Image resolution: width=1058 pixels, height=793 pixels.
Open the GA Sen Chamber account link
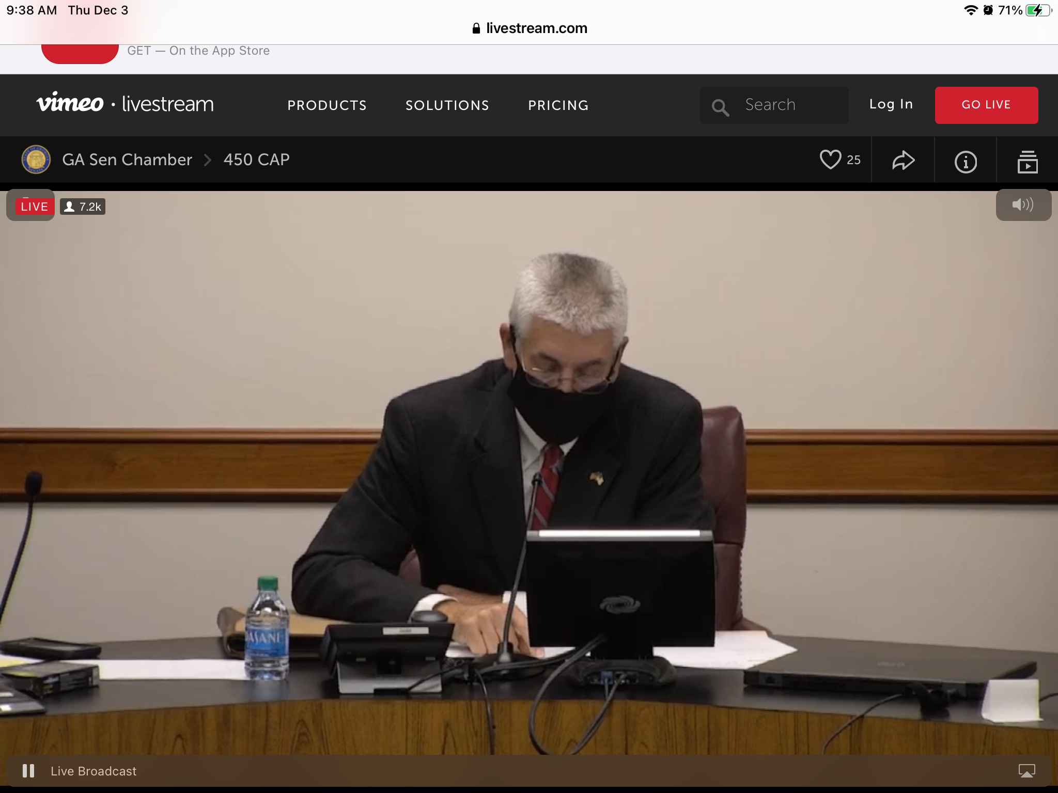pyautogui.click(x=127, y=160)
